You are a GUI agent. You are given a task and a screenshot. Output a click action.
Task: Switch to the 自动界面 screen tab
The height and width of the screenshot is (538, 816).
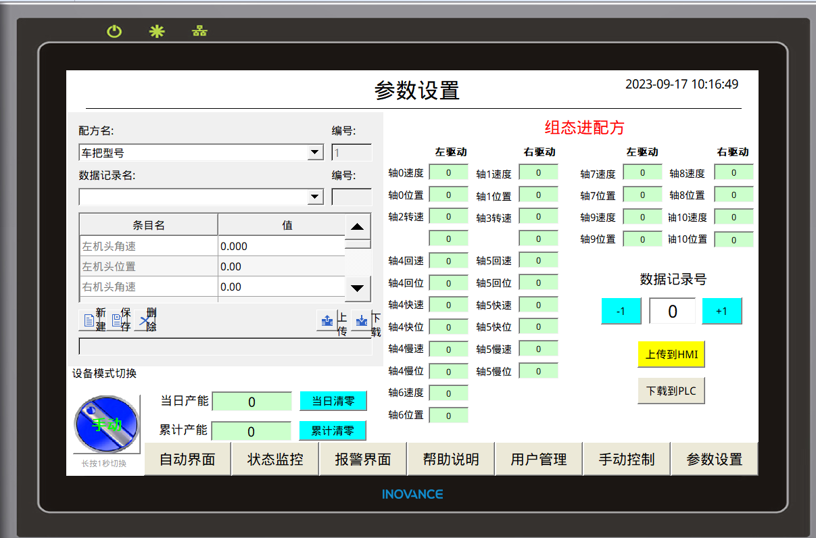point(187,460)
